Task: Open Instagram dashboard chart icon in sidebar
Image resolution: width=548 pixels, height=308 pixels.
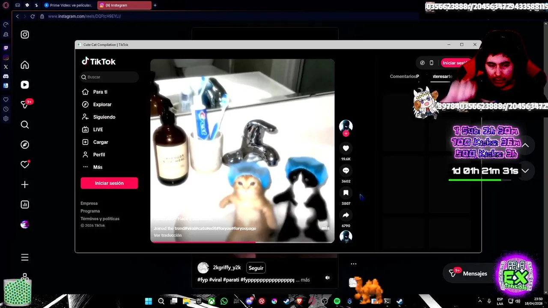Action: (25, 204)
